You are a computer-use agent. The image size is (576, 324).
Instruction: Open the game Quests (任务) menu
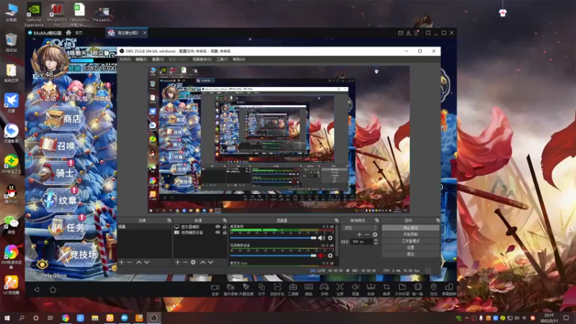[68, 227]
